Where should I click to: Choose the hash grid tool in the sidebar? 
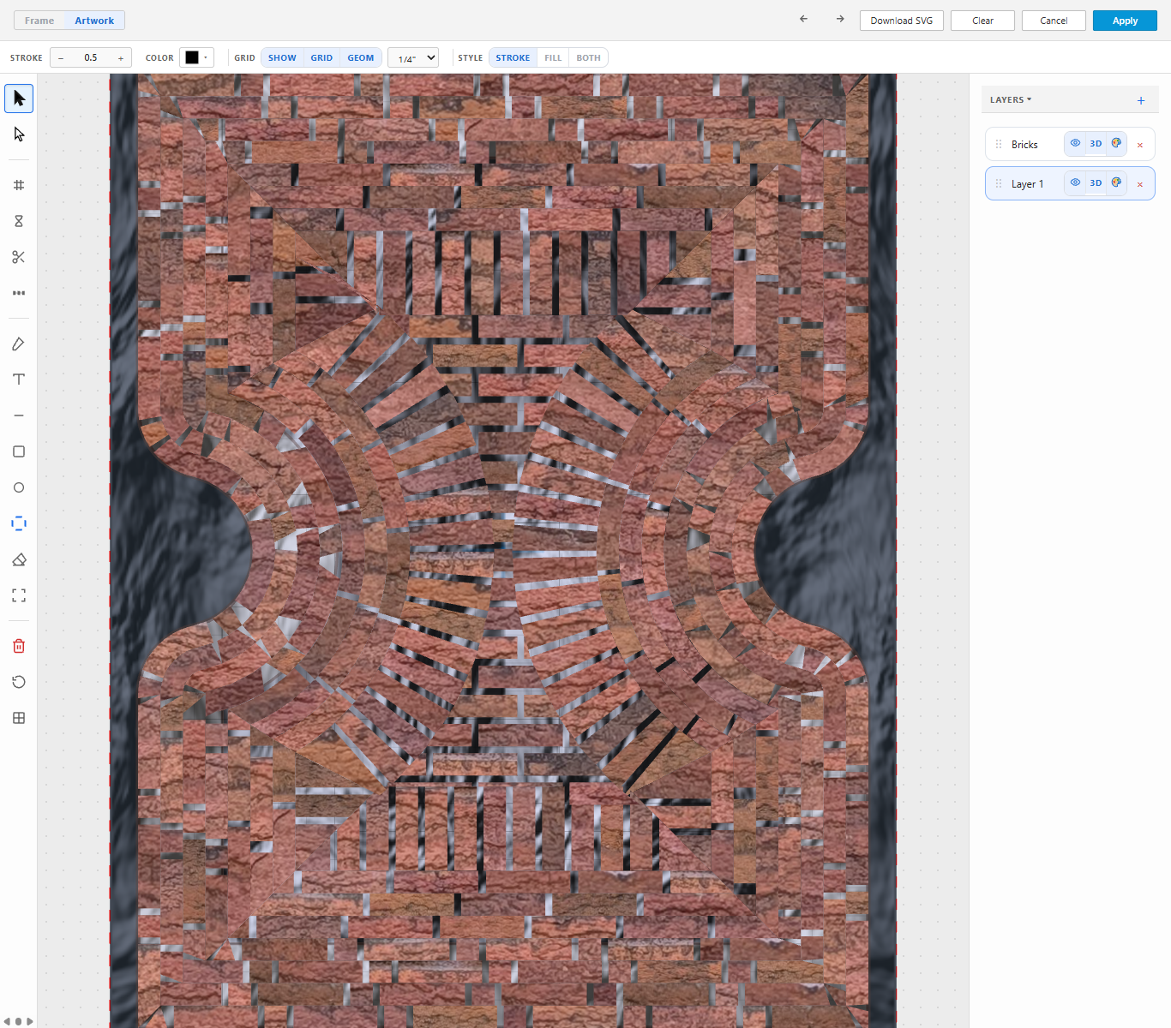[x=19, y=185]
